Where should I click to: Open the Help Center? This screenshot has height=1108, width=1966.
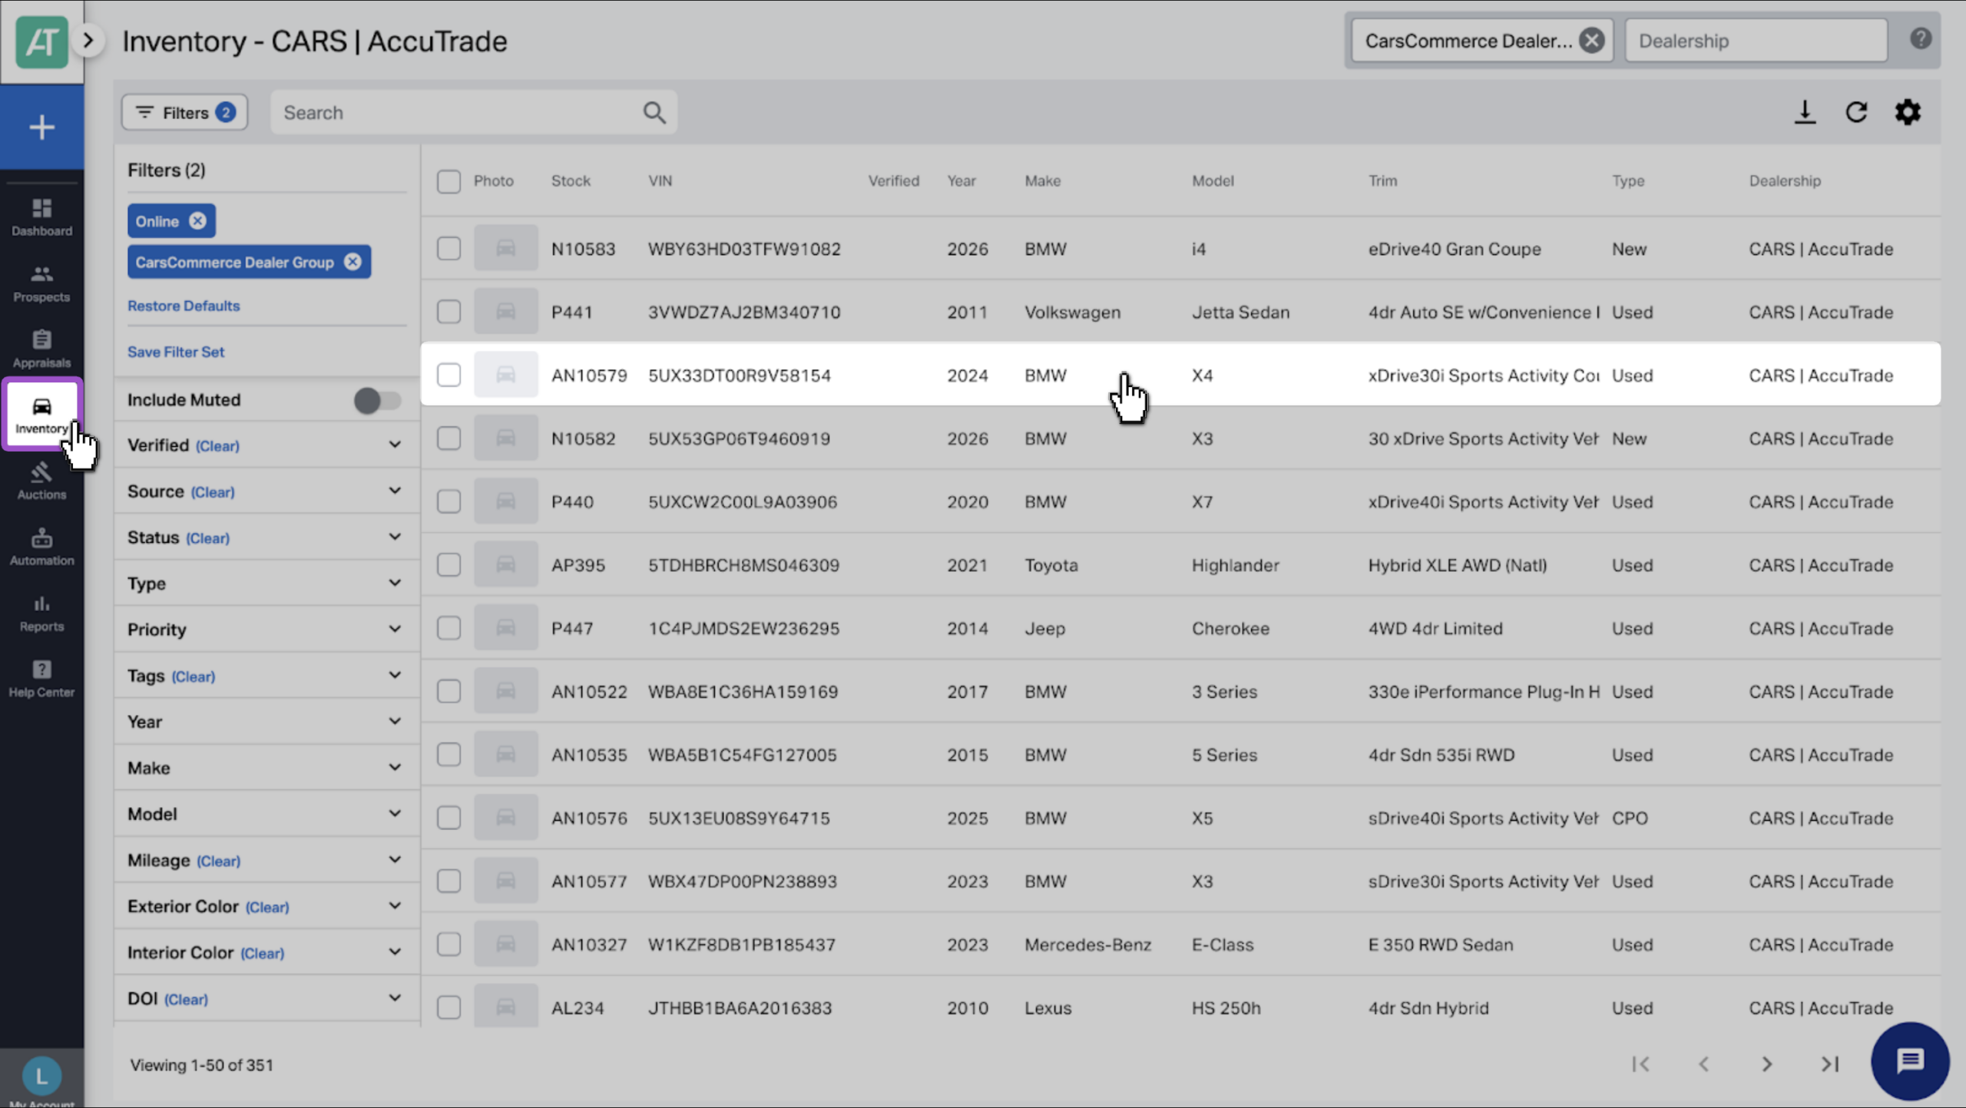tap(41, 679)
